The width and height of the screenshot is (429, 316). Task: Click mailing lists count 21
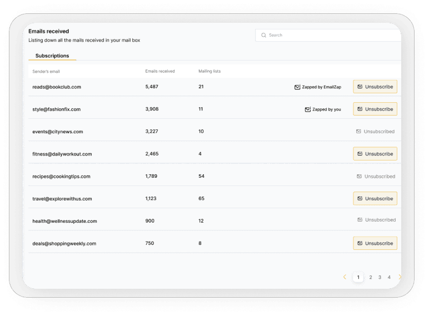tap(201, 87)
